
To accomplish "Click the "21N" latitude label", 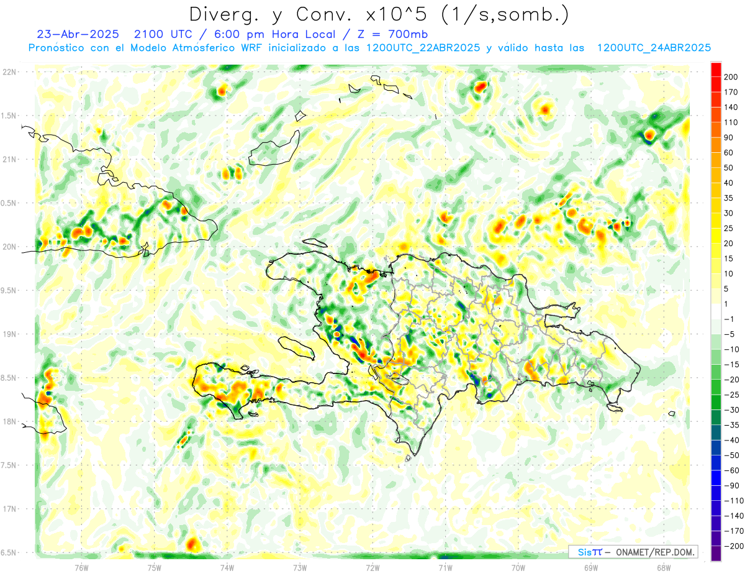I will 9,159.
